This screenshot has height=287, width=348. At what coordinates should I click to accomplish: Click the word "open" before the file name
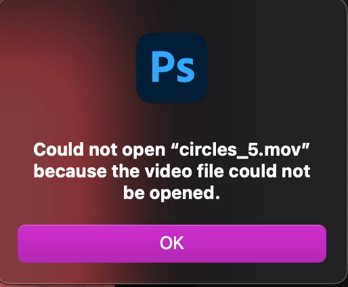pyautogui.click(x=144, y=151)
